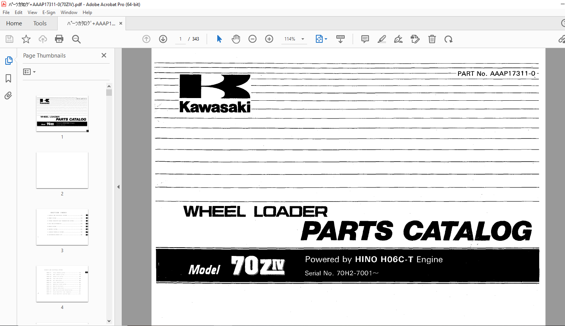Click thumbnail panel scrollbar handle

tap(109, 92)
